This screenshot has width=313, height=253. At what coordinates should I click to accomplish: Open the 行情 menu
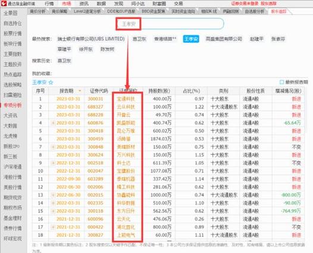[49, 4]
